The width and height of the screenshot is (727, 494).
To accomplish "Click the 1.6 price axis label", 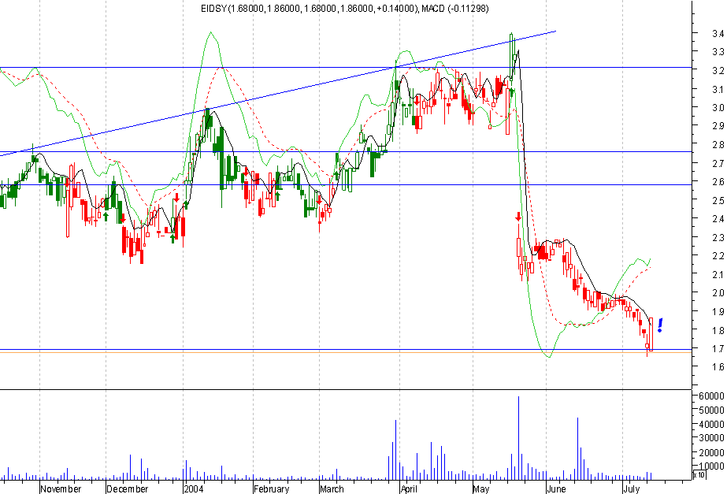I will pyautogui.click(x=718, y=367).
